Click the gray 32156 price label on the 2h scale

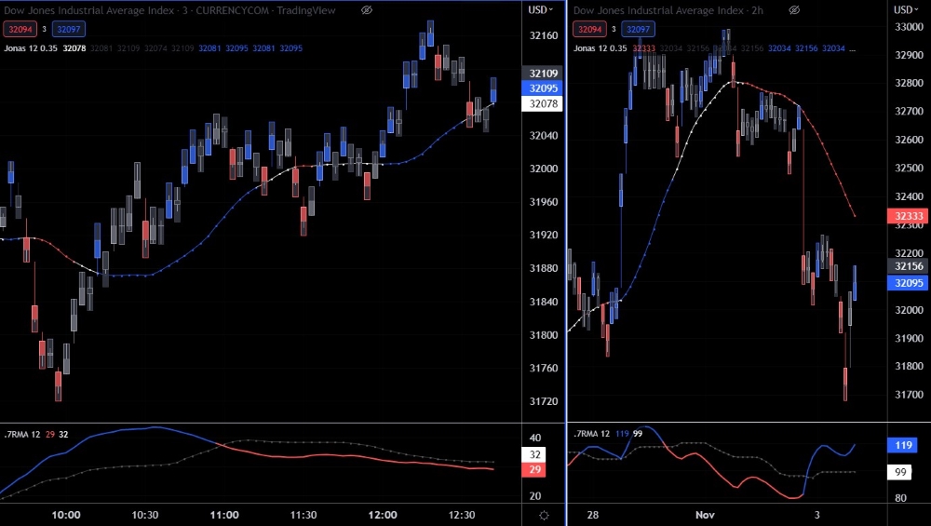click(909, 266)
